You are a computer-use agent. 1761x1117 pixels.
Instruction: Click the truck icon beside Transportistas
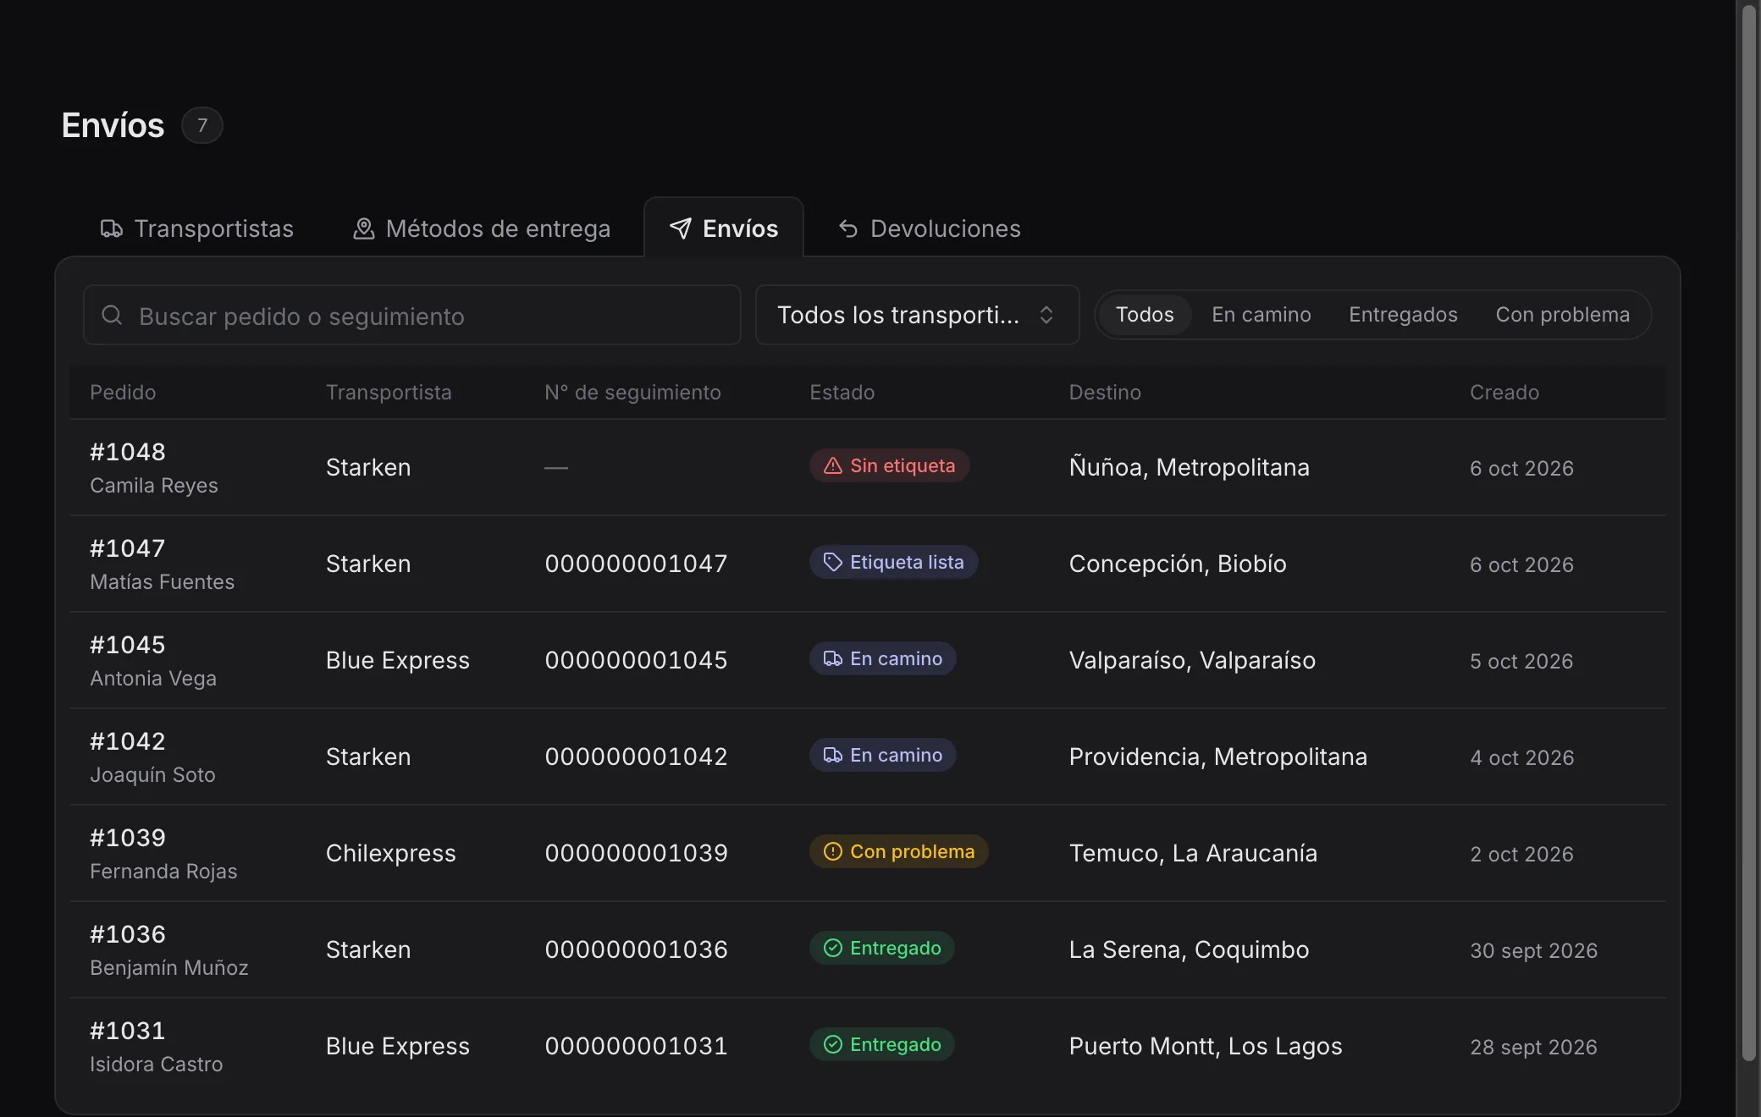[x=112, y=228]
